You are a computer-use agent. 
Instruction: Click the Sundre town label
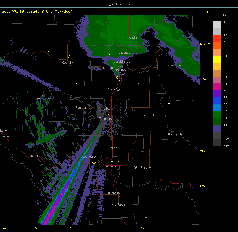(x=81, y=108)
